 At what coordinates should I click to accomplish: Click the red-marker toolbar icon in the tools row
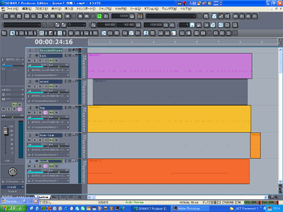[173, 33]
